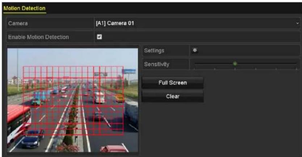
Task: Click the [A1] Camera 01 value
Action: pos(115,23)
